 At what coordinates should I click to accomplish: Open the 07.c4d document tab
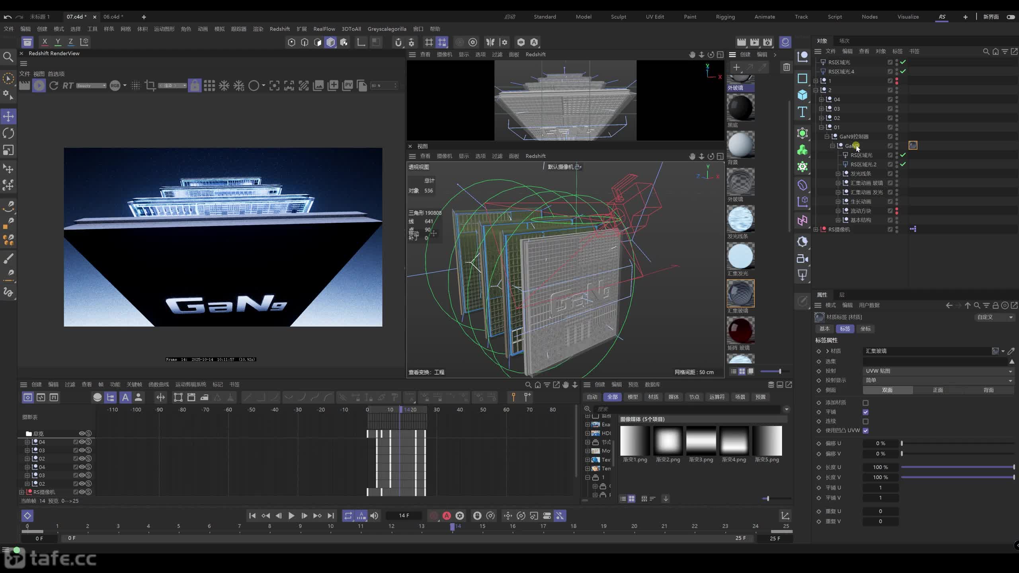76,17
